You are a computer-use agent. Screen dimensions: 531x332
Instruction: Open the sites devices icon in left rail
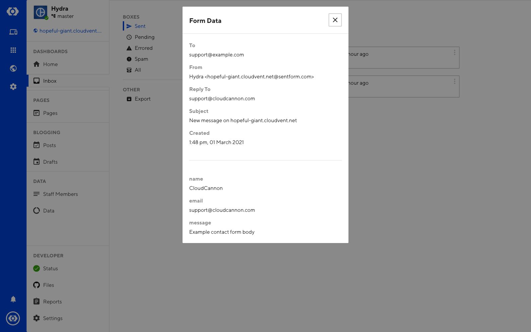coord(13,32)
